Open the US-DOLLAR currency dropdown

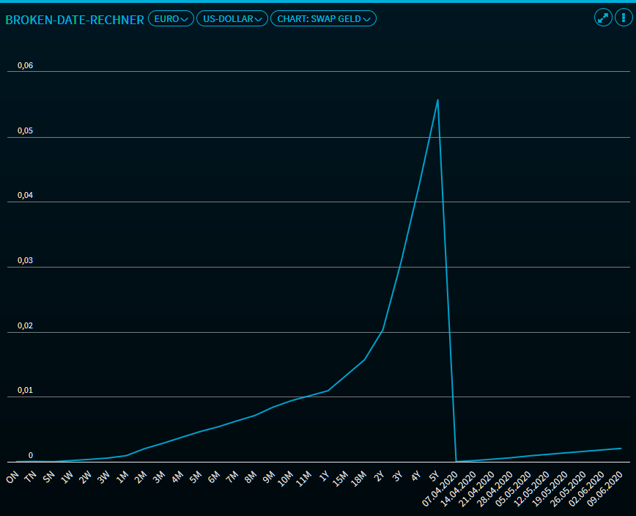[x=232, y=19]
